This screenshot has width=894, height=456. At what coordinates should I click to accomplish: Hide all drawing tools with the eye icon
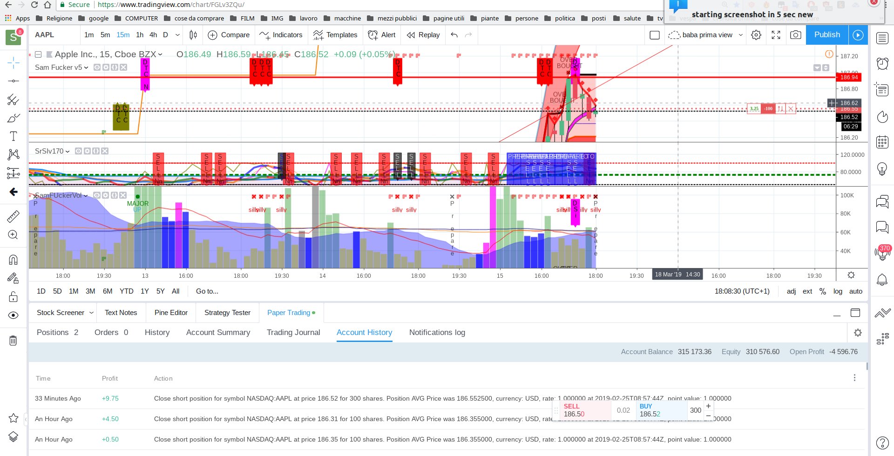tap(14, 315)
